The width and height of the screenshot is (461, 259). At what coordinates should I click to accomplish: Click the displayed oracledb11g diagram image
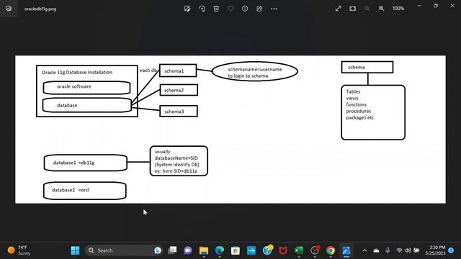click(x=230, y=129)
